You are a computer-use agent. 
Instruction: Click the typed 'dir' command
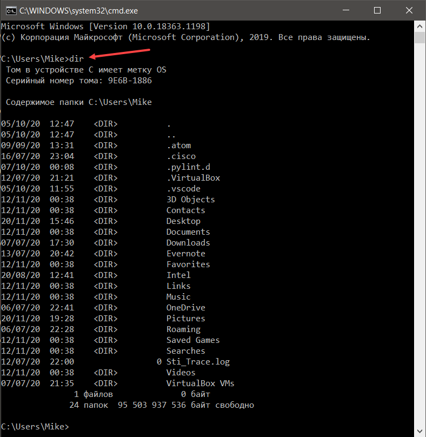pos(76,59)
